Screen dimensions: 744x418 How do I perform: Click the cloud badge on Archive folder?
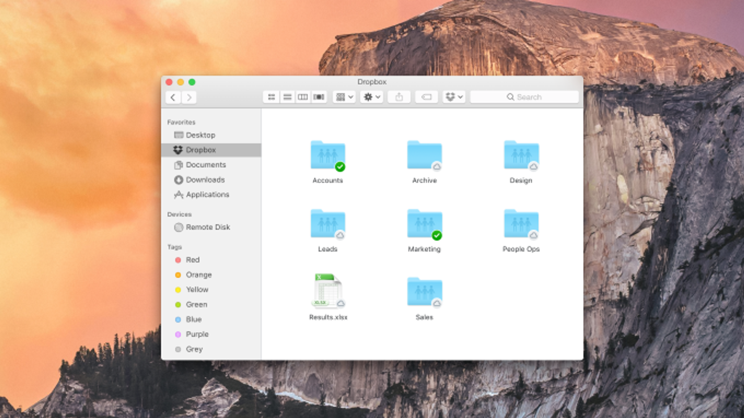[x=437, y=166]
